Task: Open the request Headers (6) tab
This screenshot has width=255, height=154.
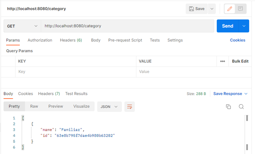Action: [x=71, y=40]
